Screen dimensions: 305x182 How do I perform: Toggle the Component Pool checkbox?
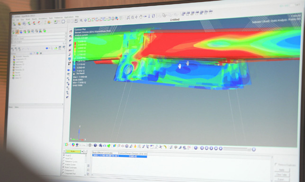tap(63, 173)
